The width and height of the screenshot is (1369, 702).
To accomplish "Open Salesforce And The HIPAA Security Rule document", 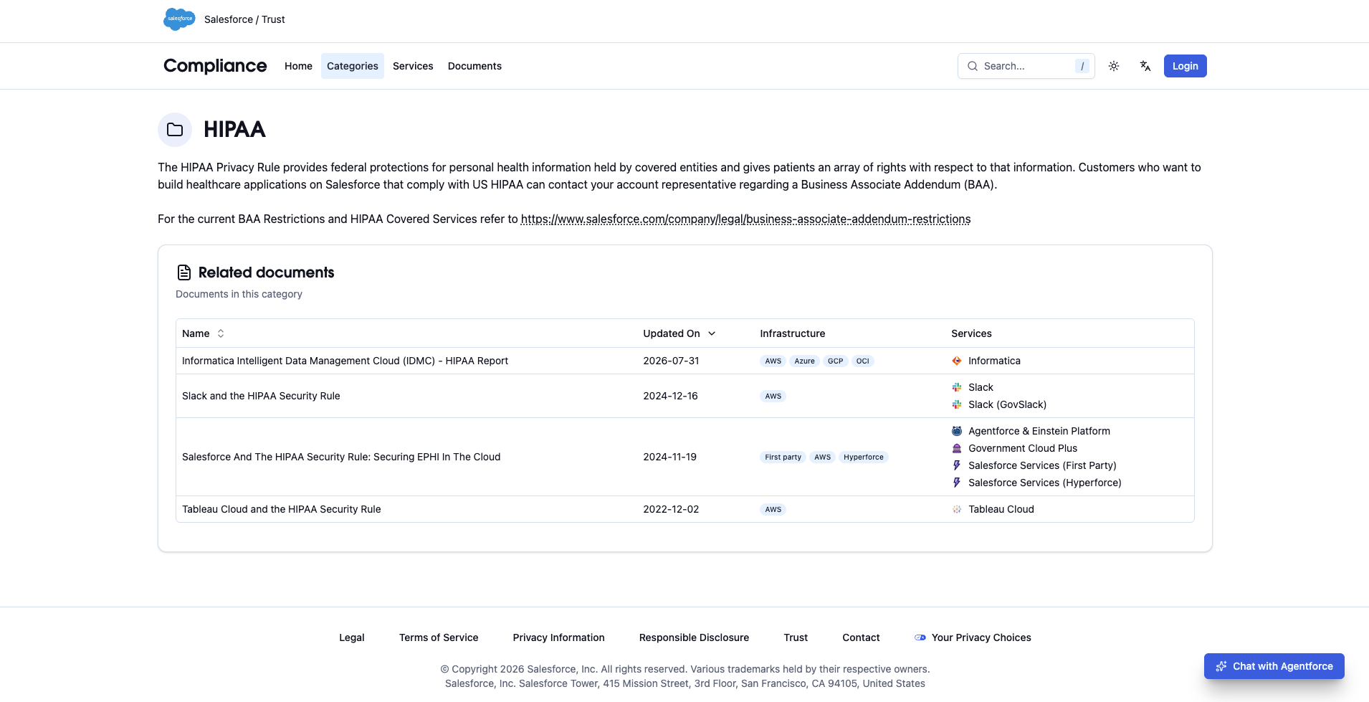I will (341, 457).
